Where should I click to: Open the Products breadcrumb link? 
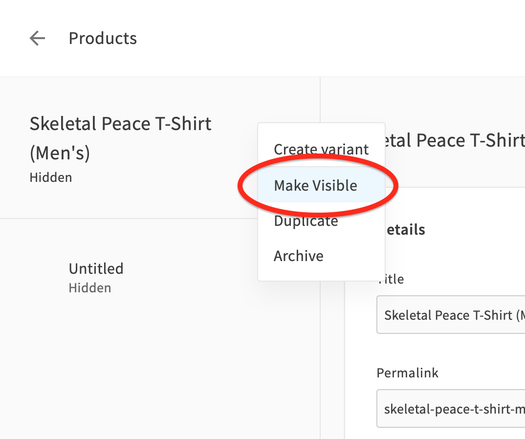pos(103,38)
